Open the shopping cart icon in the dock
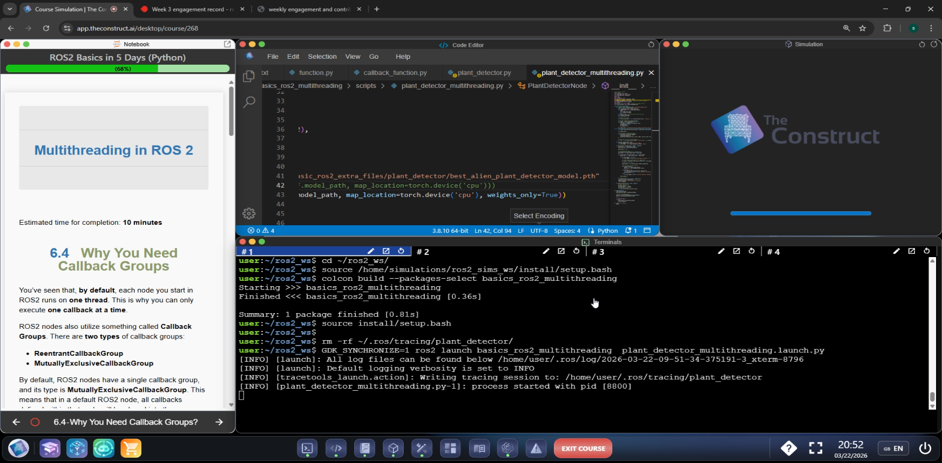 point(131,448)
